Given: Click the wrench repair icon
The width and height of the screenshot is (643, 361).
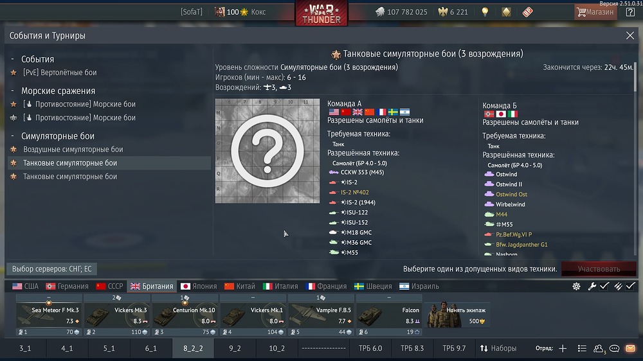Looking at the screenshot, I should point(592,286).
